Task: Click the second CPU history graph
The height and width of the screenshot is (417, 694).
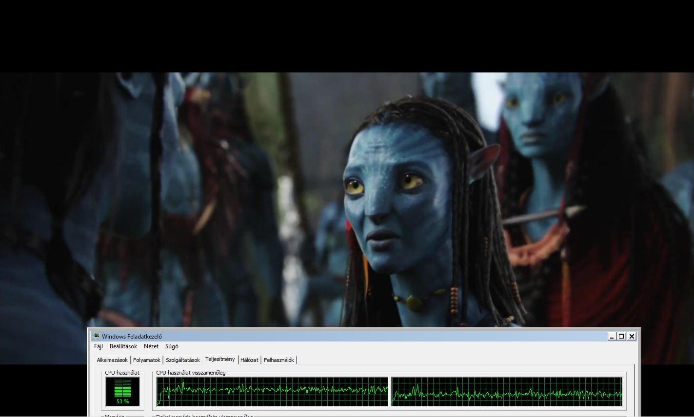Action: click(x=507, y=392)
